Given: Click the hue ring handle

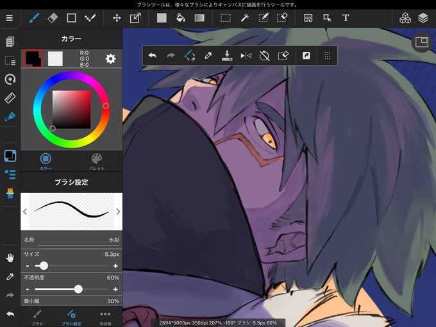Looking at the screenshot, I should tap(106, 106).
